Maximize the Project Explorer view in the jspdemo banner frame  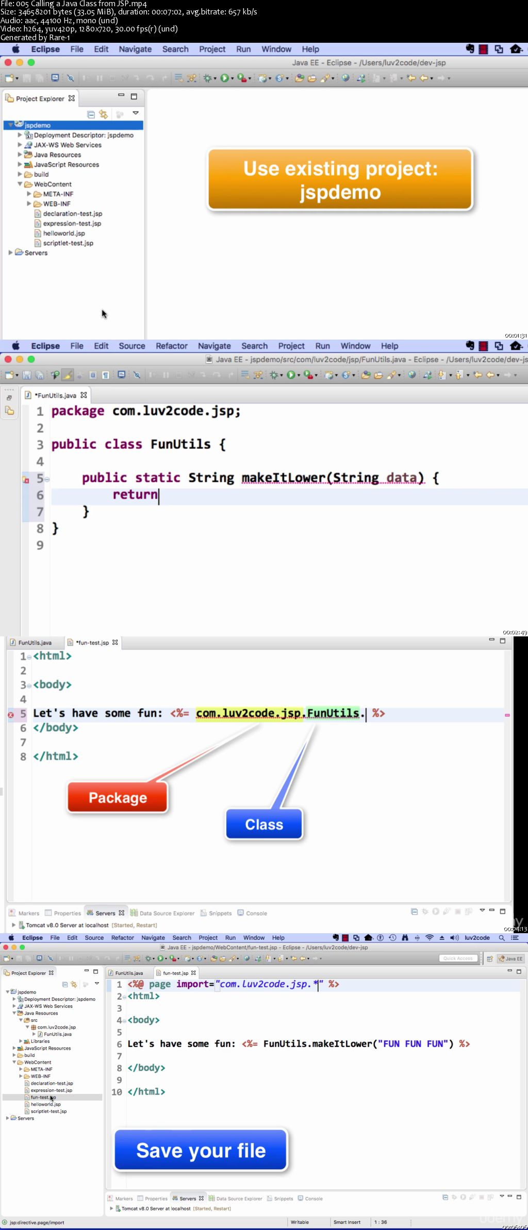pyautogui.click(x=134, y=96)
